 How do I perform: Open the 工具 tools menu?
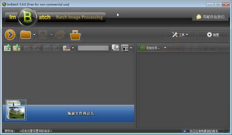[180, 35]
